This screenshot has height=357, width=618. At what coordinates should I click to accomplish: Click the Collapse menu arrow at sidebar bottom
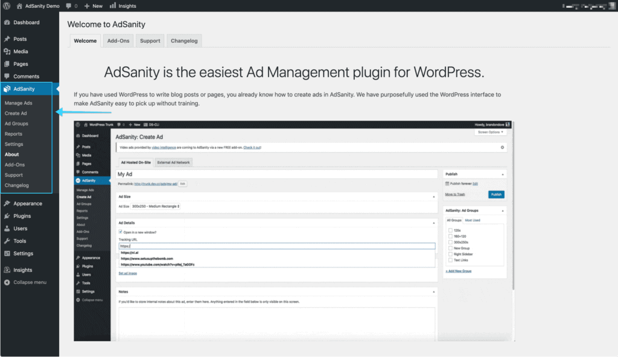pyautogui.click(x=8, y=282)
